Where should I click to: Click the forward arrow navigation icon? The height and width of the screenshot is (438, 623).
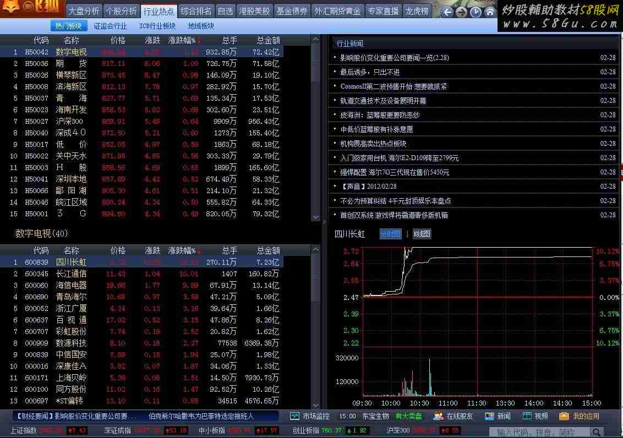pyautogui.click(x=461, y=12)
